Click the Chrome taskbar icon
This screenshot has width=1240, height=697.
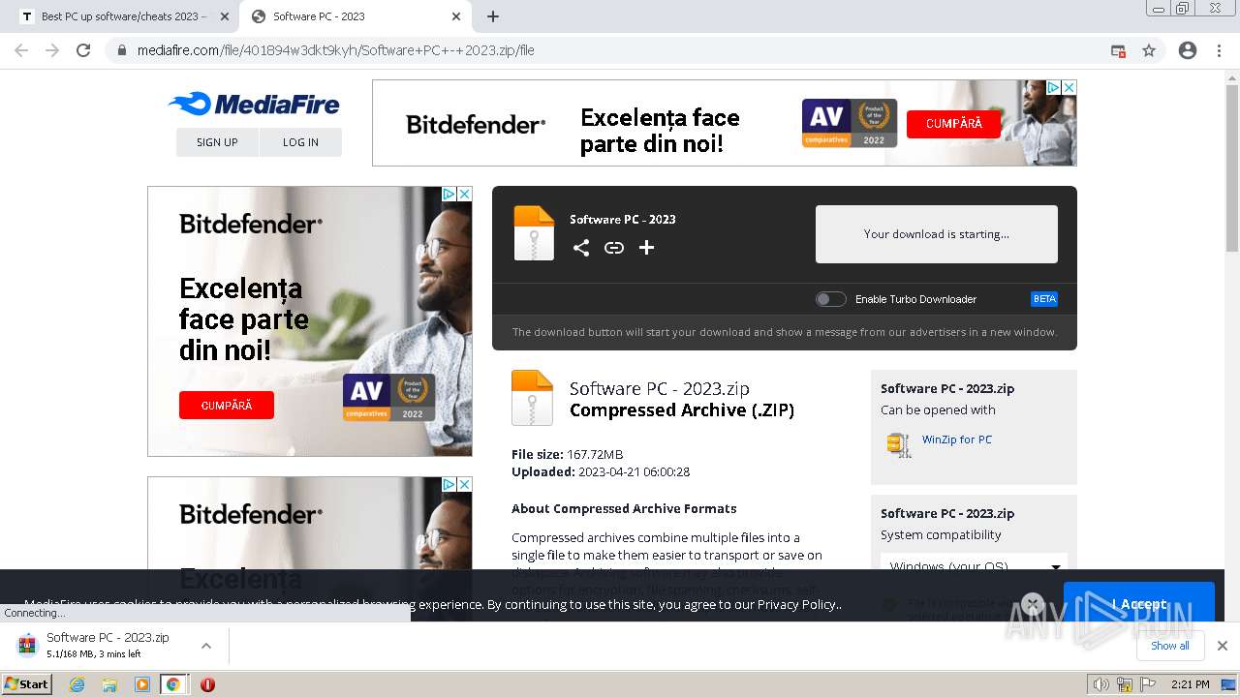[173, 684]
